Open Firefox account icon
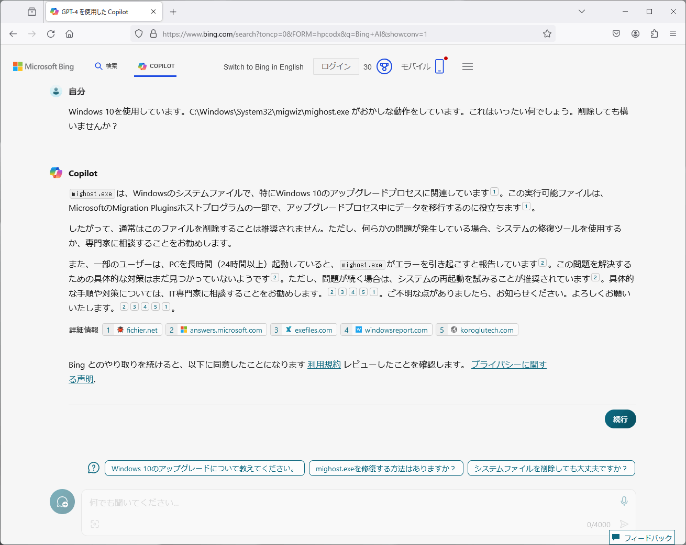Viewport: 686px width, 545px height. pos(635,33)
